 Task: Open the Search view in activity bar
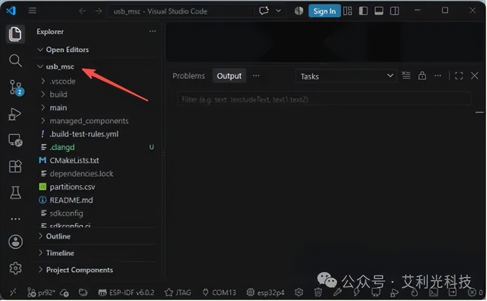tap(15, 60)
